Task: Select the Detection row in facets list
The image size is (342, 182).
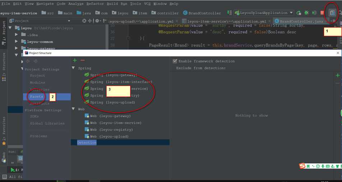Action: [x=120, y=142]
